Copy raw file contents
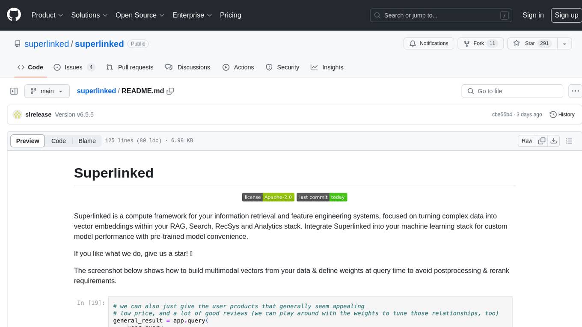This screenshot has height=327, width=582. click(x=542, y=141)
